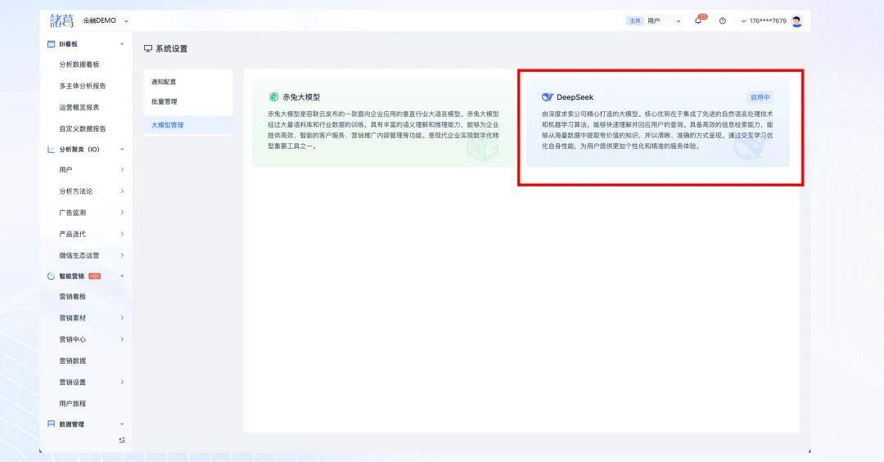Expand the 微信生态运营 submenu chevron
Image resolution: width=884 pixels, height=462 pixels.
pyautogui.click(x=122, y=255)
